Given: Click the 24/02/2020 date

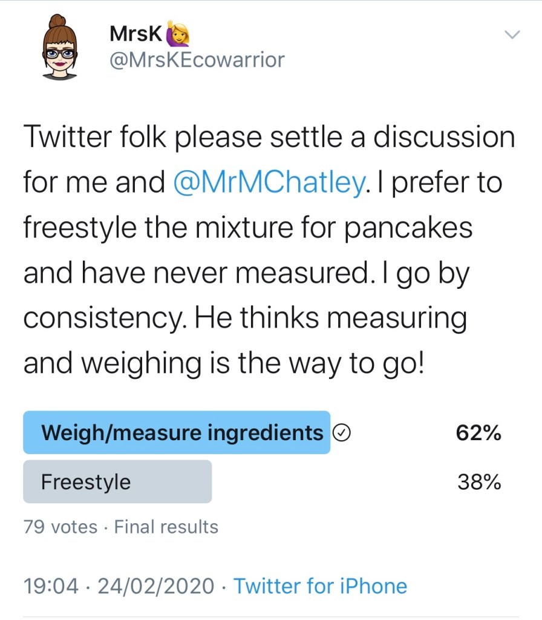Looking at the screenshot, I should coord(156,586).
